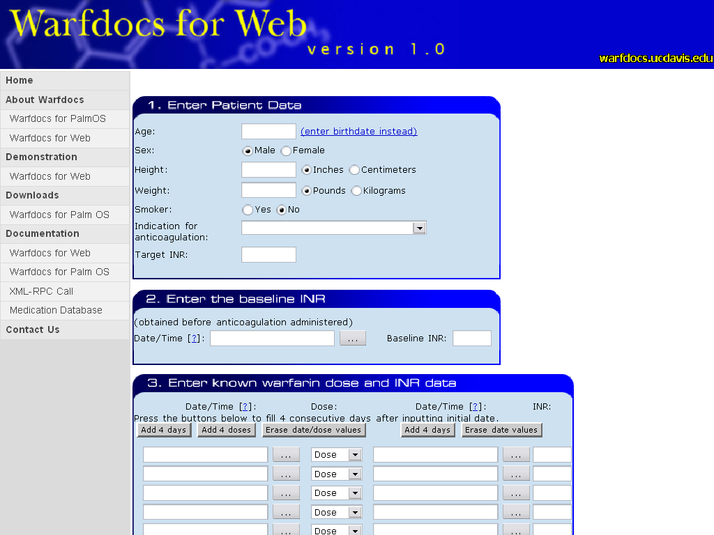The image size is (714, 535).
Task: Click Add 4 days button beside Erase date values
Action: click(427, 430)
